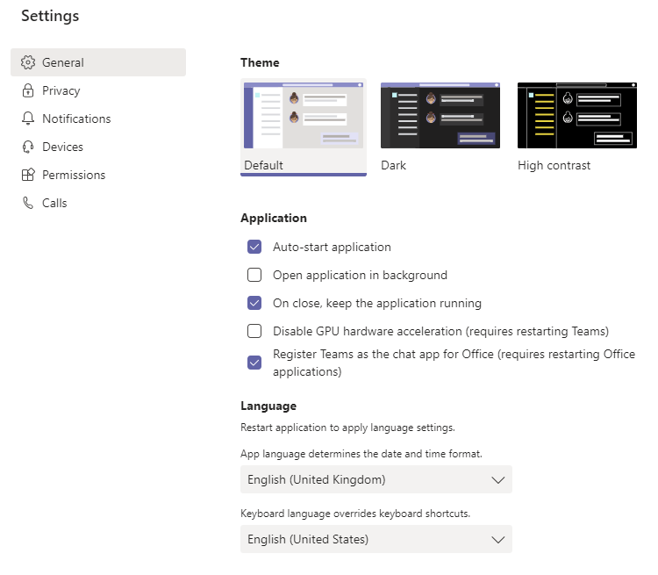The width and height of the screenshot is (658, 575).
Task: Check Disable GPU hardware acceleration
Action: tap(254, 331)
